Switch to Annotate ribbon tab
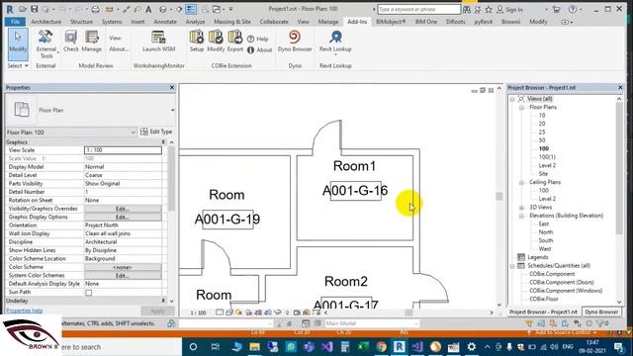 pyautogui.click(x=165, y=22)
